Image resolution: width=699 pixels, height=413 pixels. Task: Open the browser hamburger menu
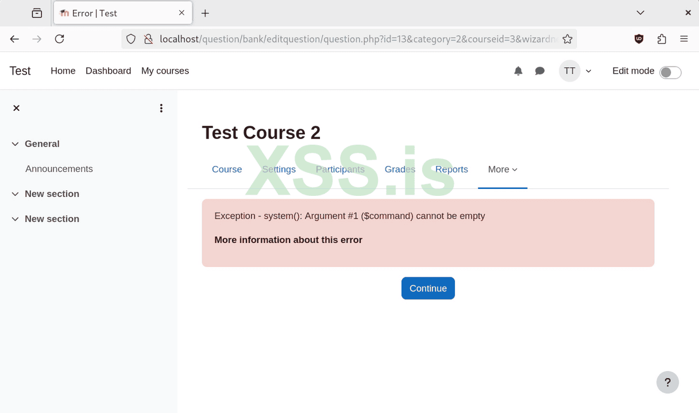683,39
